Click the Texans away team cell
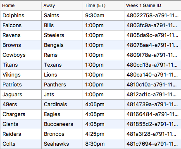Screen dimensions: 181x149 coord(62,65)
